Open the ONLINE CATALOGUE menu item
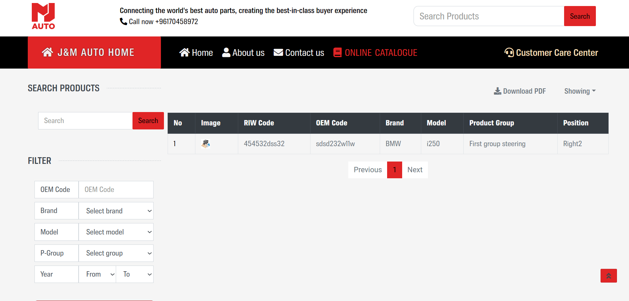 click(x=381, y=53)
